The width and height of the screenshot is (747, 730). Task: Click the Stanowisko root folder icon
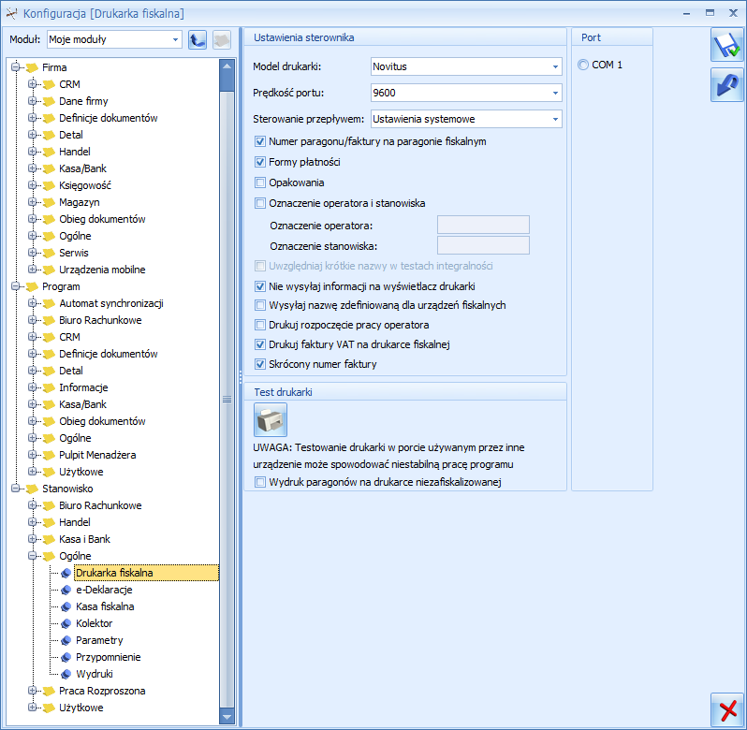[32, 489]
